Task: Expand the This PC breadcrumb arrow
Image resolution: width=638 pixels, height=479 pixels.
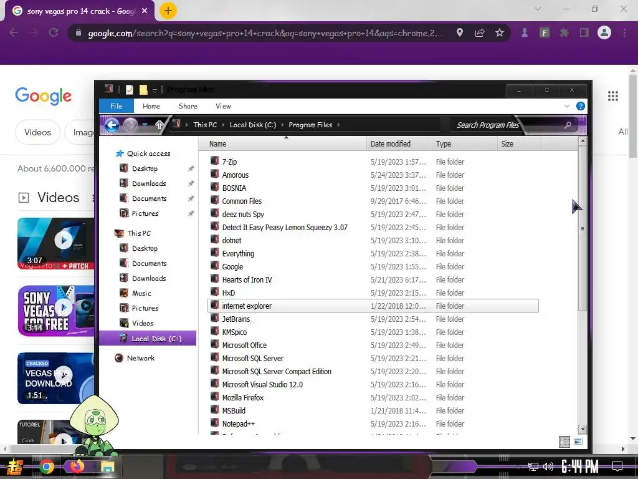Action: coord(224,125)
